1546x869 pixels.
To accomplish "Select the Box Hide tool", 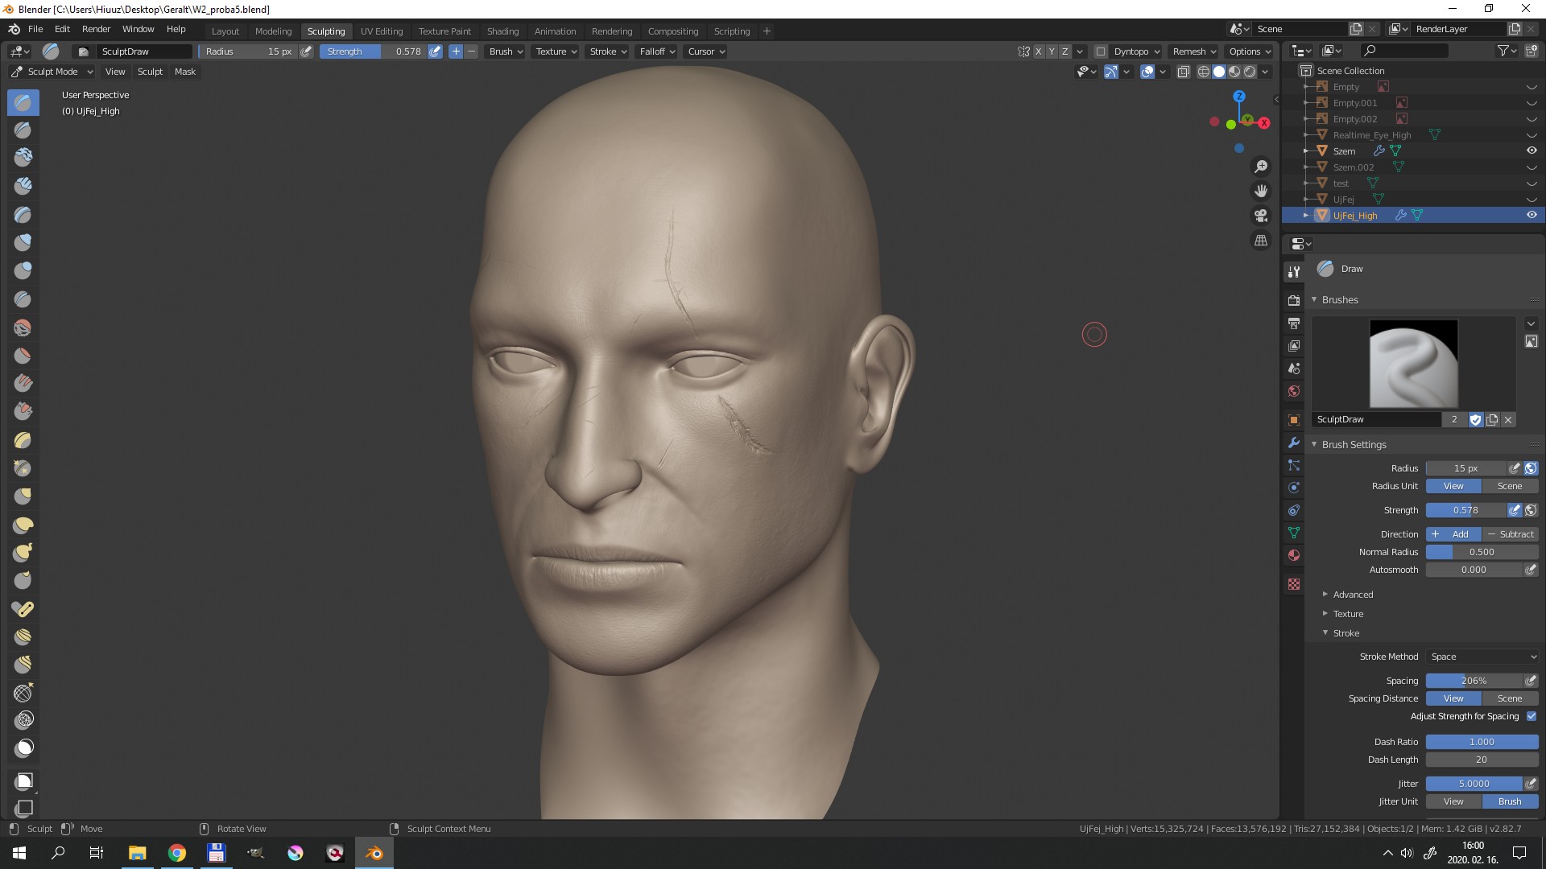I will pos(24,807).
